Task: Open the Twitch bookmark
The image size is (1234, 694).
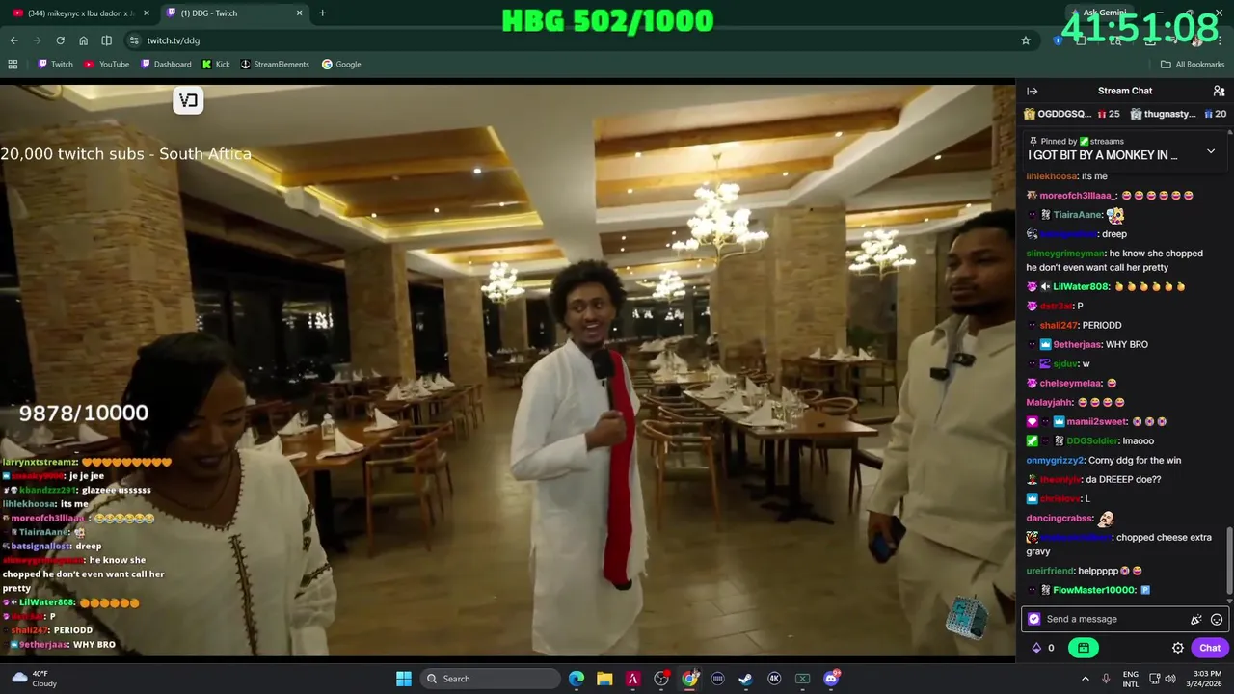Action: coord(55,64)
